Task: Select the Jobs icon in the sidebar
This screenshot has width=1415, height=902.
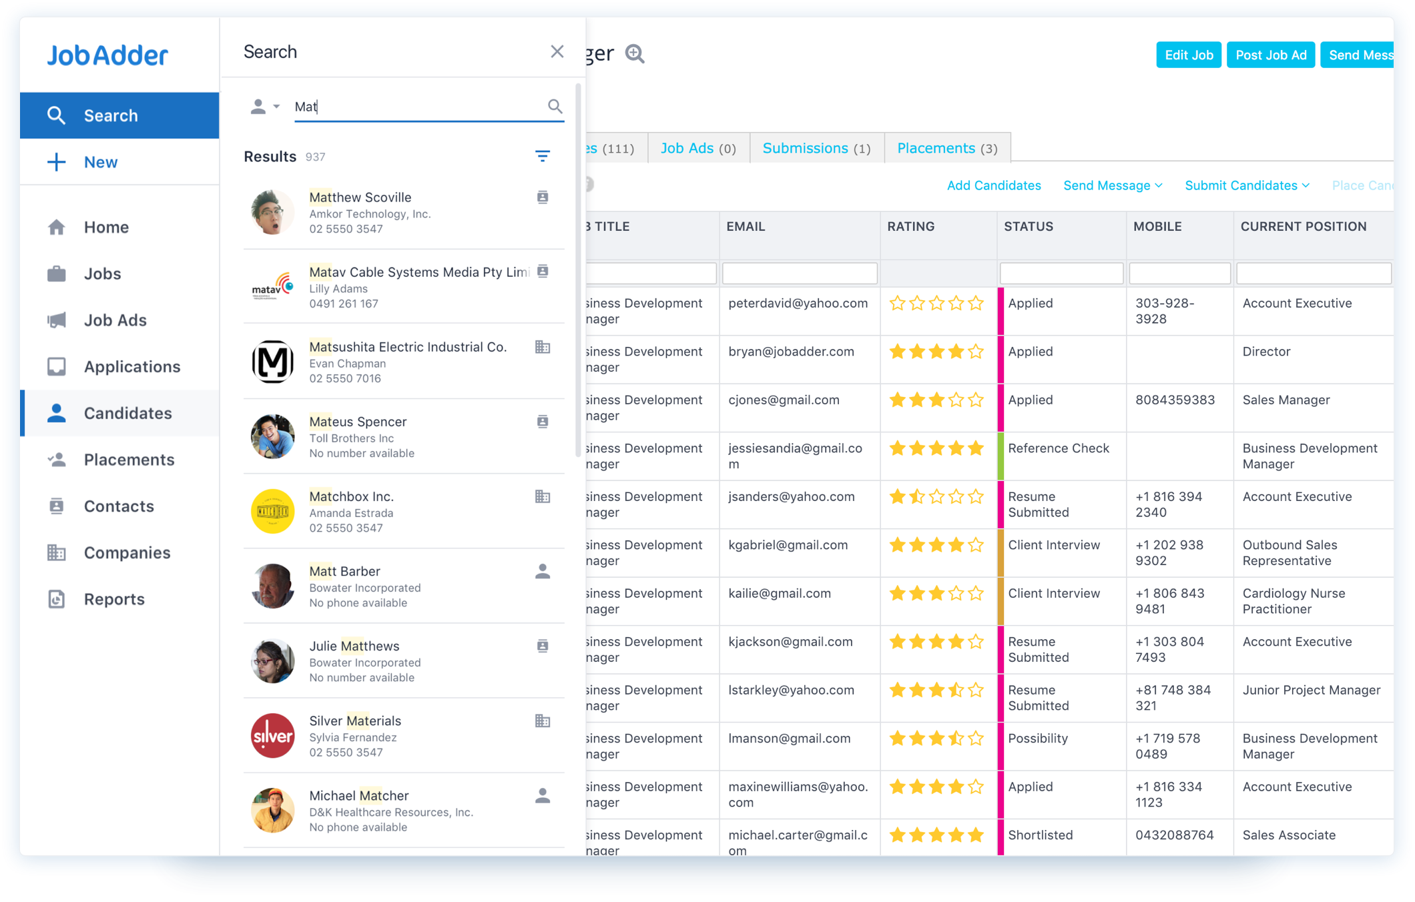Action: click(x=57, y=274)
